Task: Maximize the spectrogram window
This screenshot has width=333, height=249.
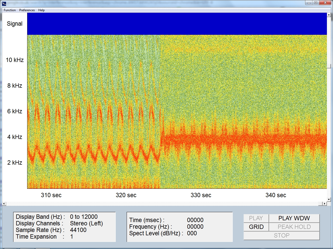Action: 316,3
